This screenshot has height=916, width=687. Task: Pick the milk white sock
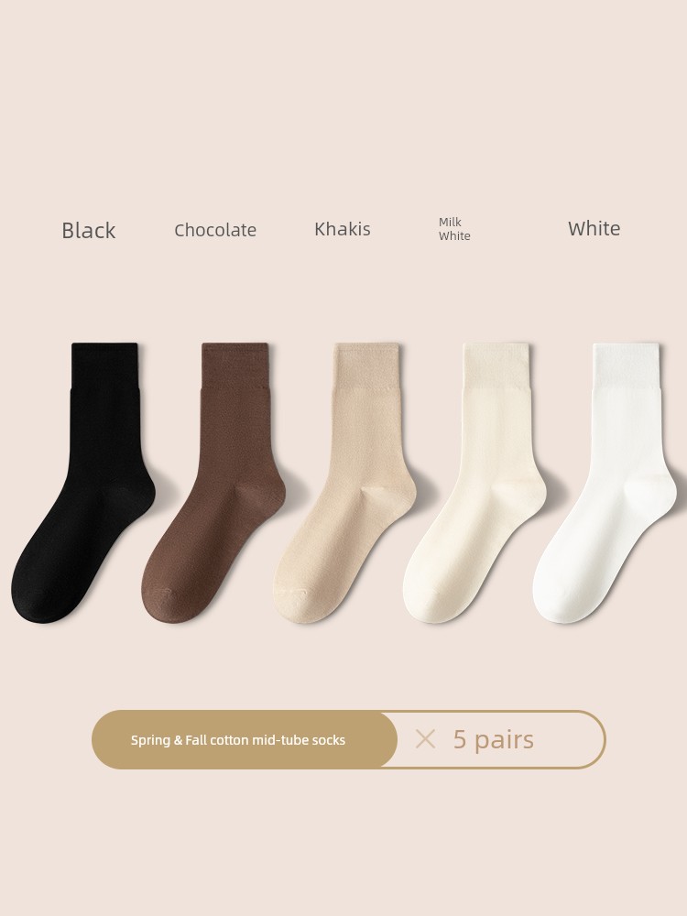474,483
